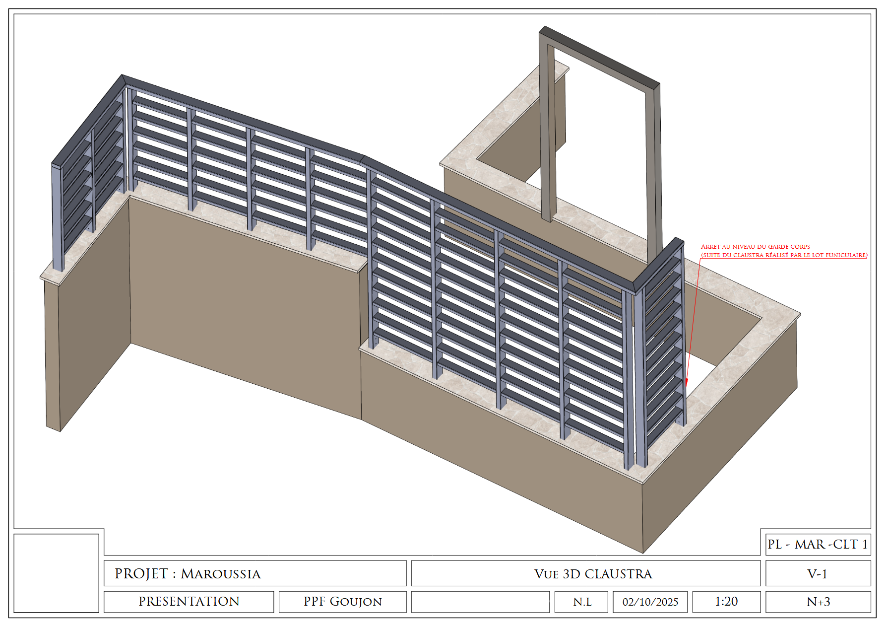The image size is (887, 626).
Task: Click the 'PL - MAR -CLT 1' drawing reference
Action: 818,544
